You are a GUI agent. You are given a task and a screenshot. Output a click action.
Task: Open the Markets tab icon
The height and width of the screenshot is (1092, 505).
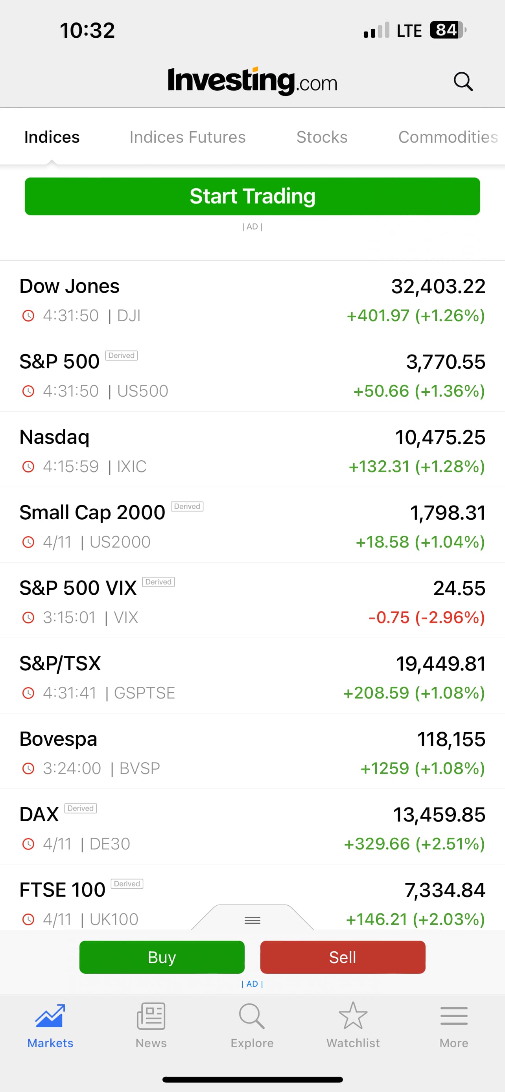pos(50,1016)
